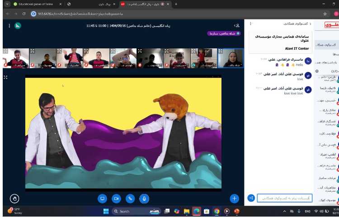Click the browser address bar

[177, 14]
